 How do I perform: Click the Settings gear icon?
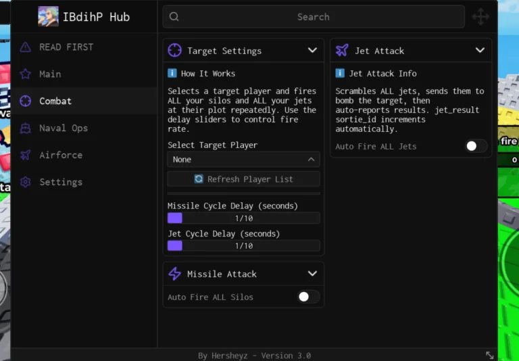pyautogui.click(x=26, y=182)
